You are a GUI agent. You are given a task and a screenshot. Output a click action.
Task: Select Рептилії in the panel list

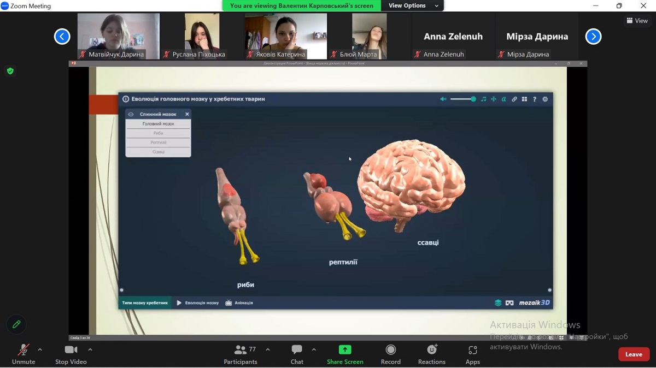pyautogui.click(x=159, y=143)
